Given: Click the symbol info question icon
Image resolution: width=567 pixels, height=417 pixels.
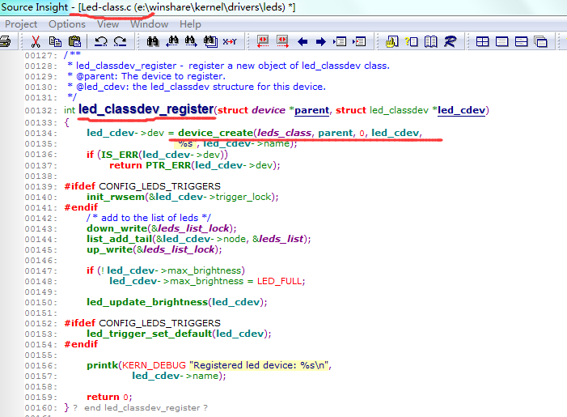Looking at the screenshot, I should tap(412, 41).
